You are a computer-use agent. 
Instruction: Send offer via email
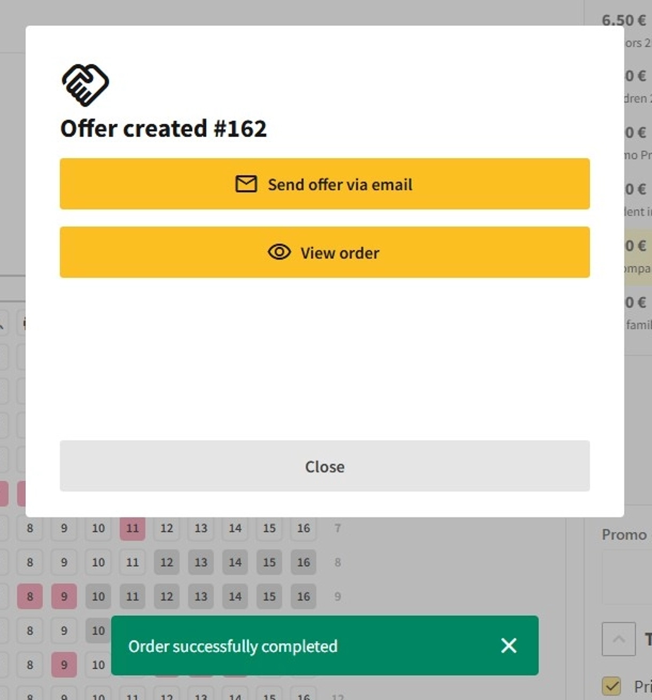pyautogui.click(x=325, y=184)
